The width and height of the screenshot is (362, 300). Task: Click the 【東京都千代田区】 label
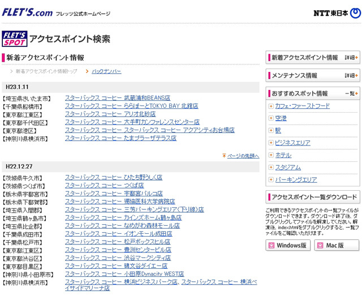pyautogui.click(x=25, y=123)
